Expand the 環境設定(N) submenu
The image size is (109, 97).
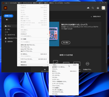coord(33,65)
